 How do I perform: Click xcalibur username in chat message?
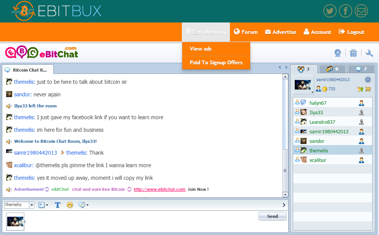[x=24, y=165]
